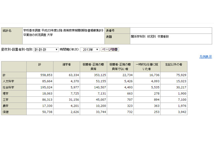Select cell value 10,200
The image size is (214, 142).
[101, 106]
